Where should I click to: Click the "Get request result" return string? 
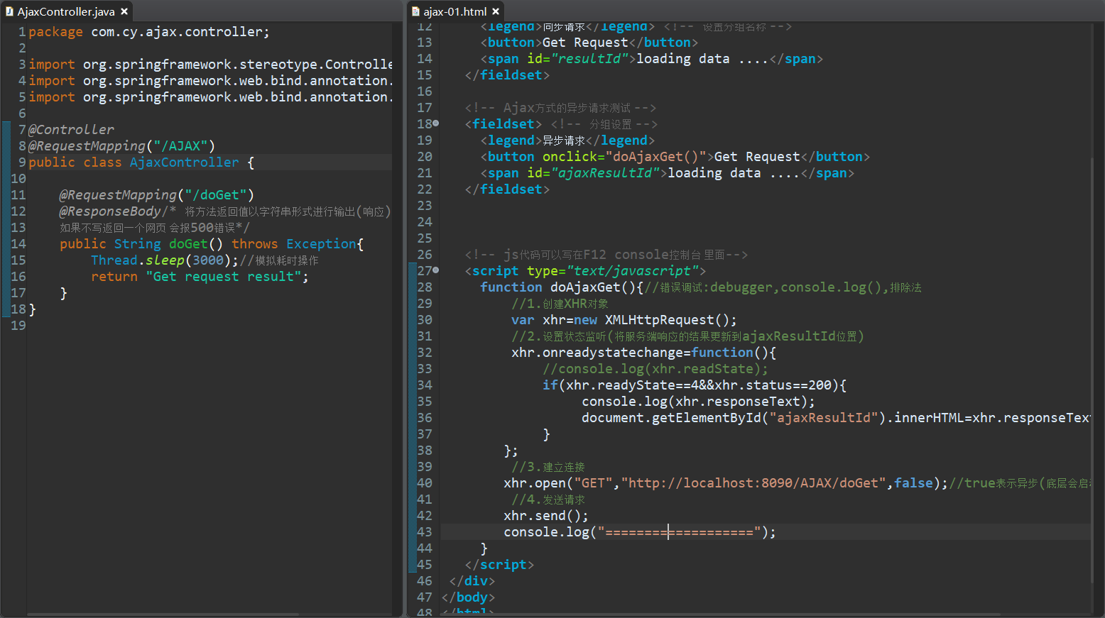coord(224,277)
